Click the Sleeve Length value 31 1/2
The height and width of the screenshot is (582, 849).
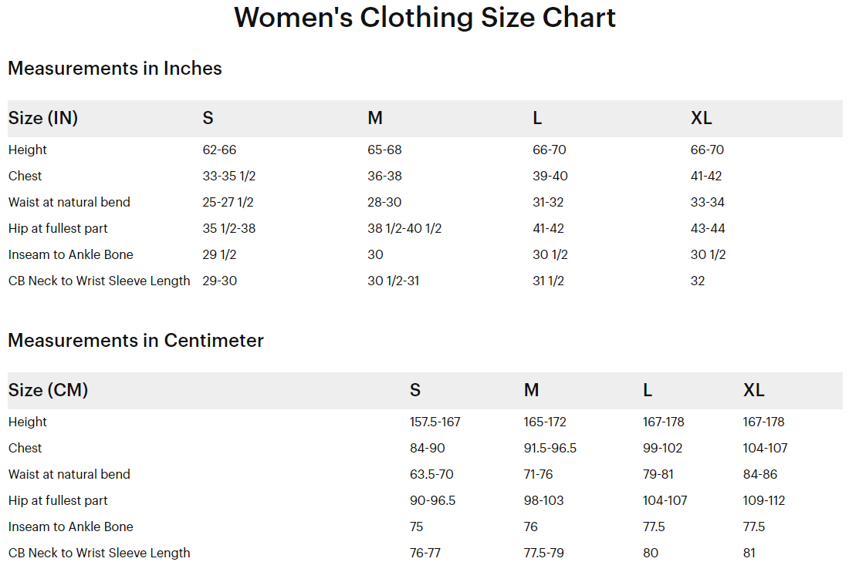tap(548, 281)
